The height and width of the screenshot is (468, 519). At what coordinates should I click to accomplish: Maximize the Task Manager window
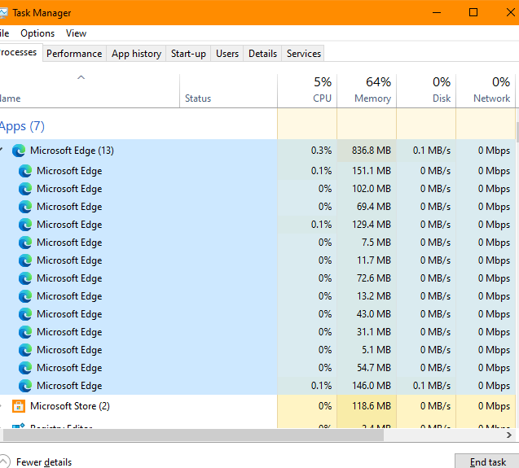click(x=473, y=12)
